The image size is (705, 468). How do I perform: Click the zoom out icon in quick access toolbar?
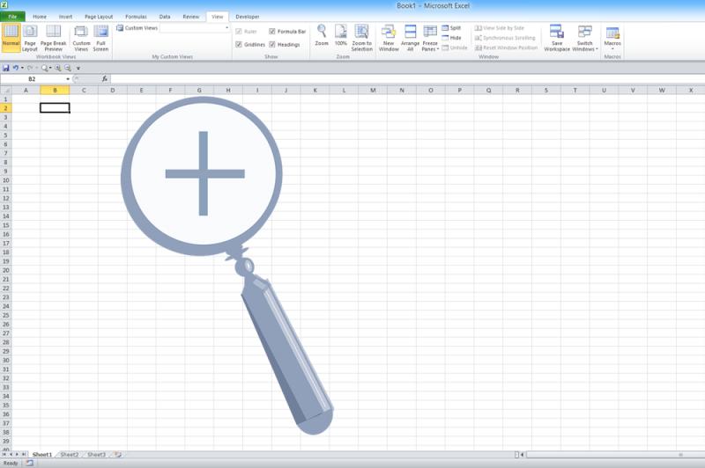click(x=68, y=68)
